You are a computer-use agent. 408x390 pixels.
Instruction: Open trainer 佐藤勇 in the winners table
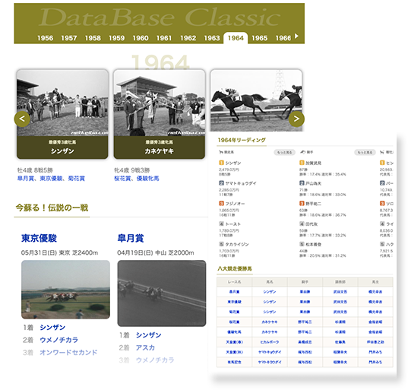click(340, 342)
